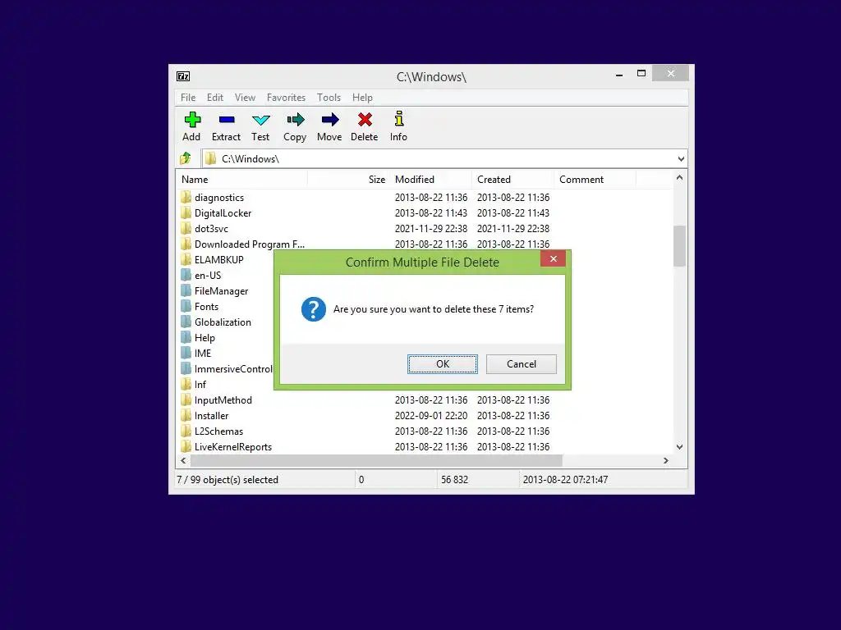The width and height of the screenshot is (841, 630).
Task: Click the horizontal scrollbar right arrow
Action: pyautogui.click(x=665, y=460)
